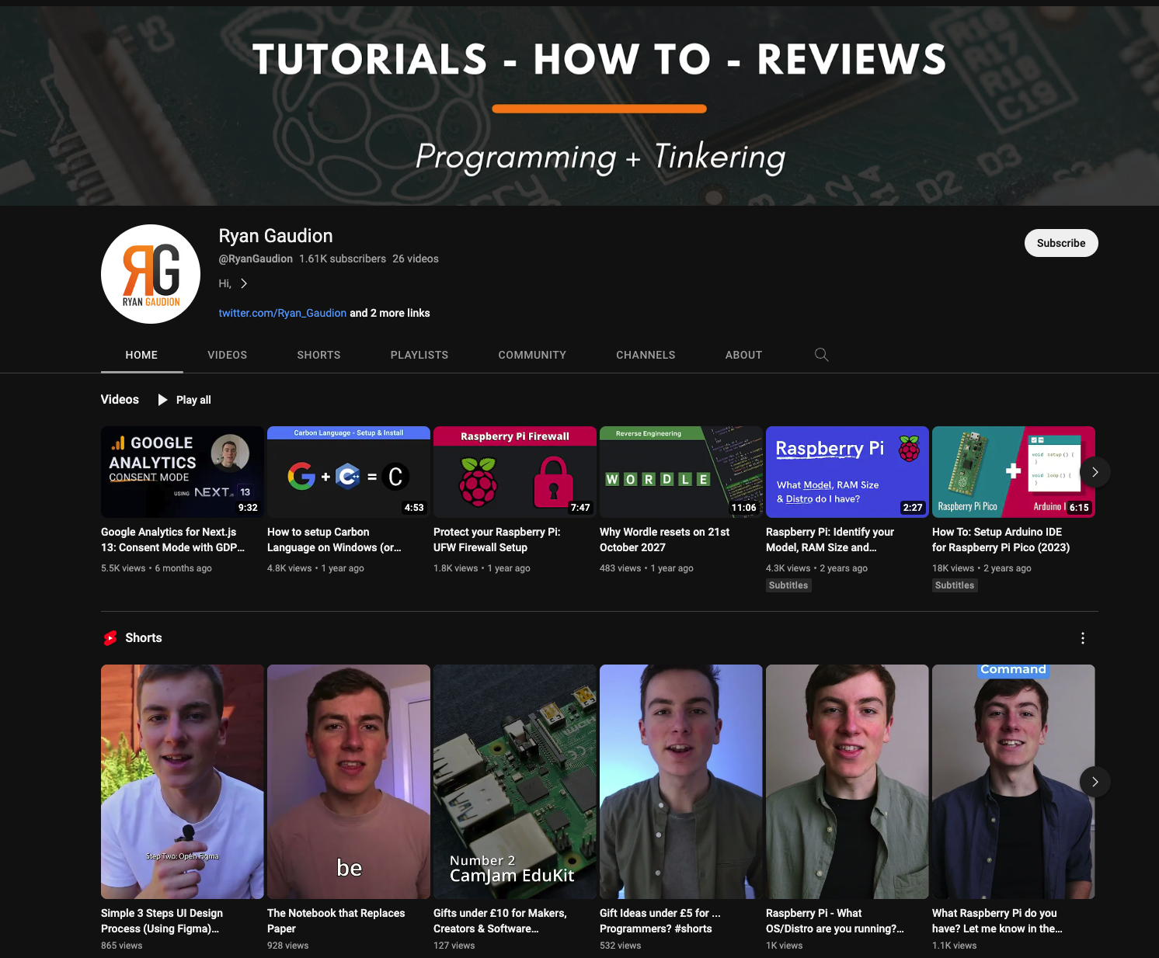
Task: Play the Raspberry Pi Firewall video thumbnail
Action: (514, 472)
